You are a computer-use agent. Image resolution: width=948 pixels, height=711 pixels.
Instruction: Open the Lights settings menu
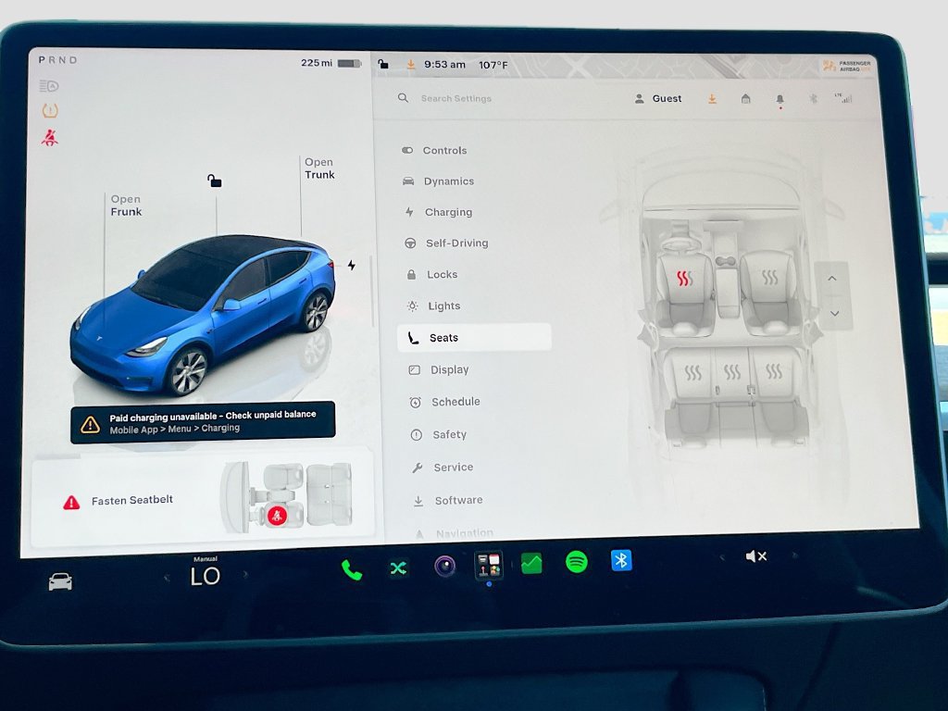434,306
